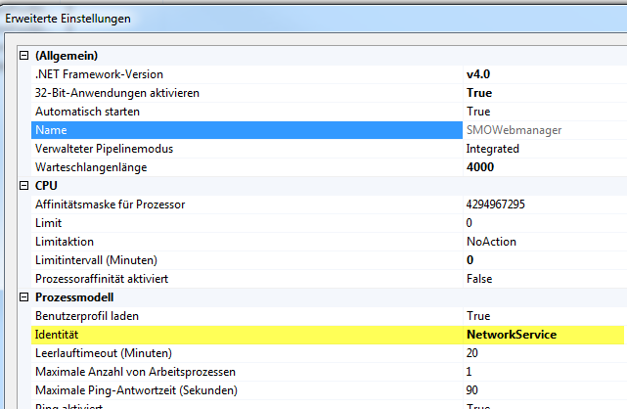Click the NetworkService identity value

click(x=512, y=335)
